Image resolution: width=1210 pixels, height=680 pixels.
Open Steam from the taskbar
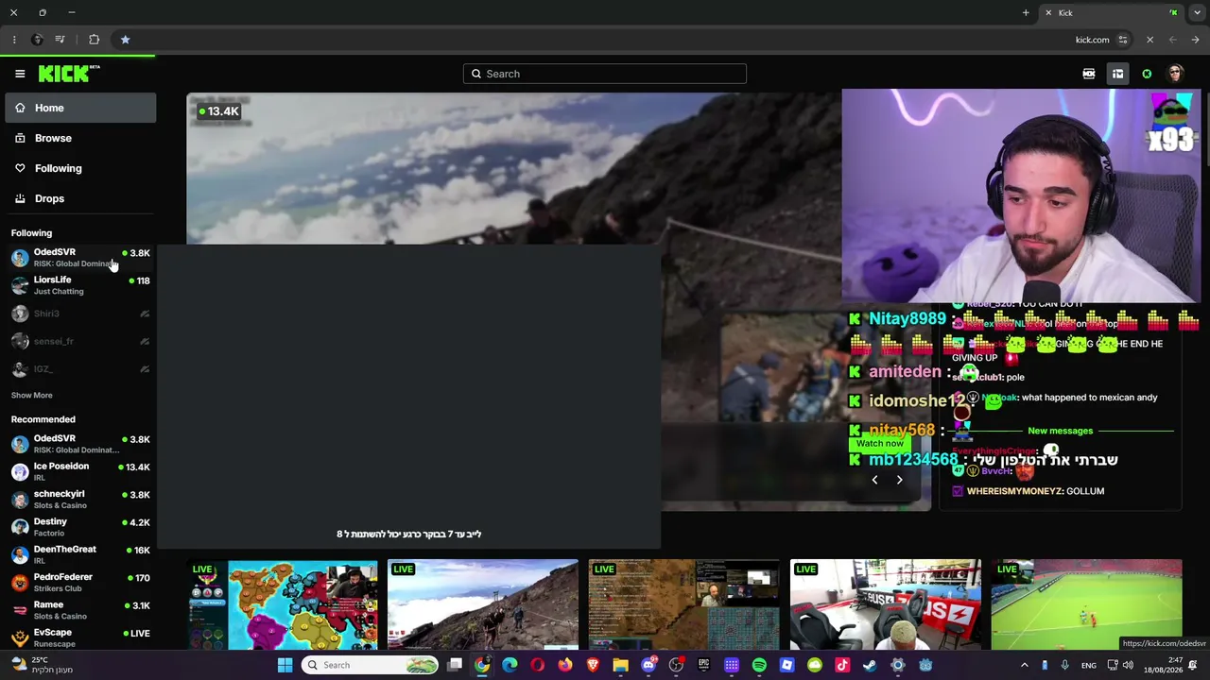coord(870,665)
